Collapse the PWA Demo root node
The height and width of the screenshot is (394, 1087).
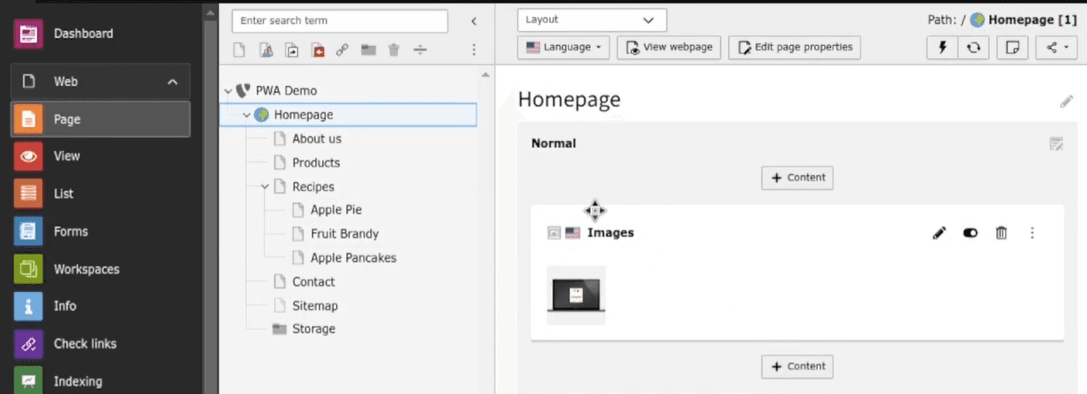(x=228, y=92)
